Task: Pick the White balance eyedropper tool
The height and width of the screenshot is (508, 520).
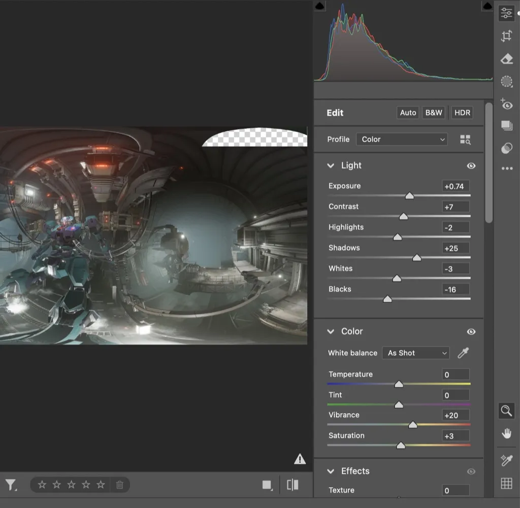Action: 463,353
